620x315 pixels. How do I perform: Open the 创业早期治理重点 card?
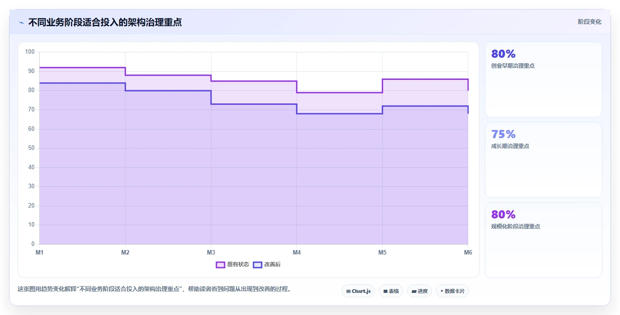[544, 79]
